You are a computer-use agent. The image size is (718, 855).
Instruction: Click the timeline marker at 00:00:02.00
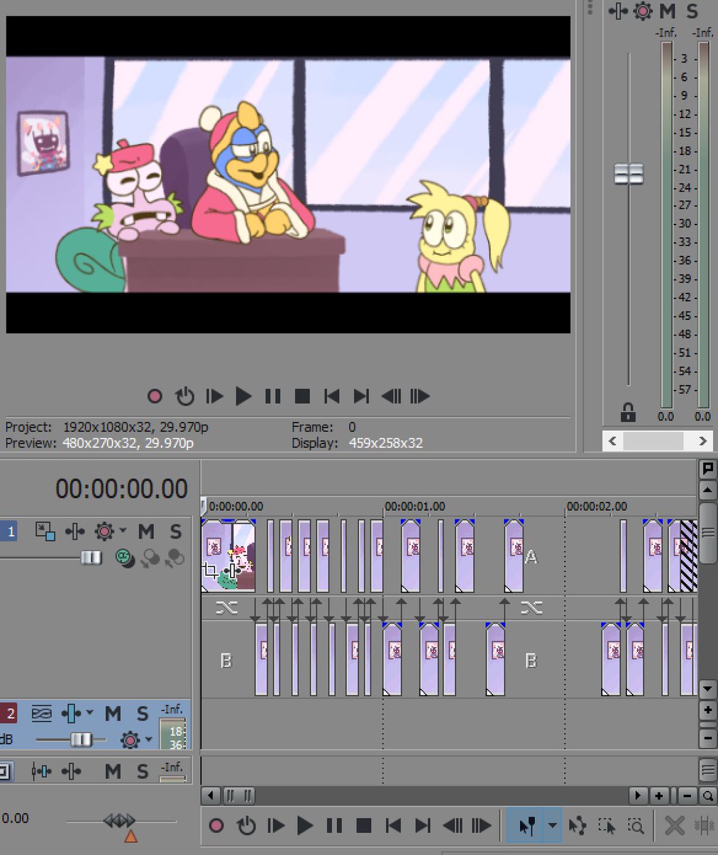(x=597, y=507)
